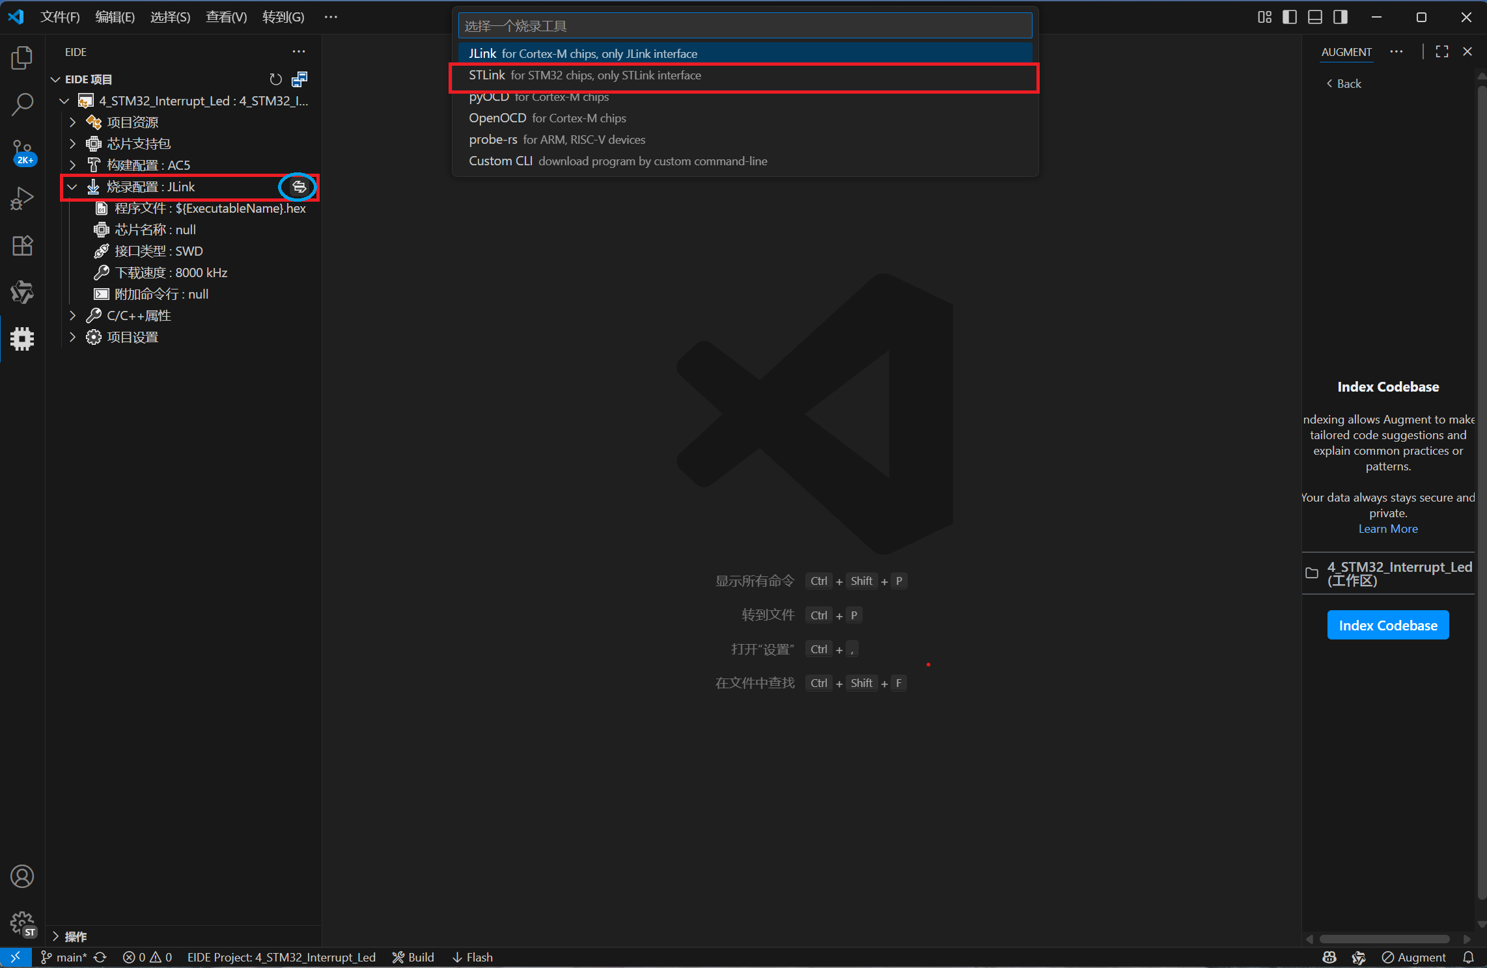Collapse the 烧录配置 : JLink node
This screenshot has height=968, width=1487.
[x=73, y=187]
